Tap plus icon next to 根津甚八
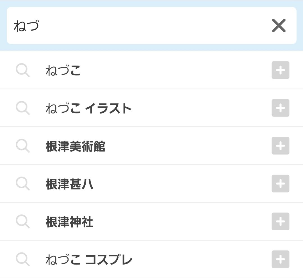 point(280,184)
